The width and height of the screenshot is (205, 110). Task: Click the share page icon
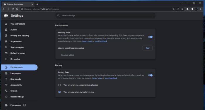pos(178,9)
